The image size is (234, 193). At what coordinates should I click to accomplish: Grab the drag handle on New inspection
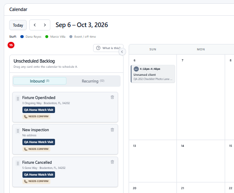point(18,131)
